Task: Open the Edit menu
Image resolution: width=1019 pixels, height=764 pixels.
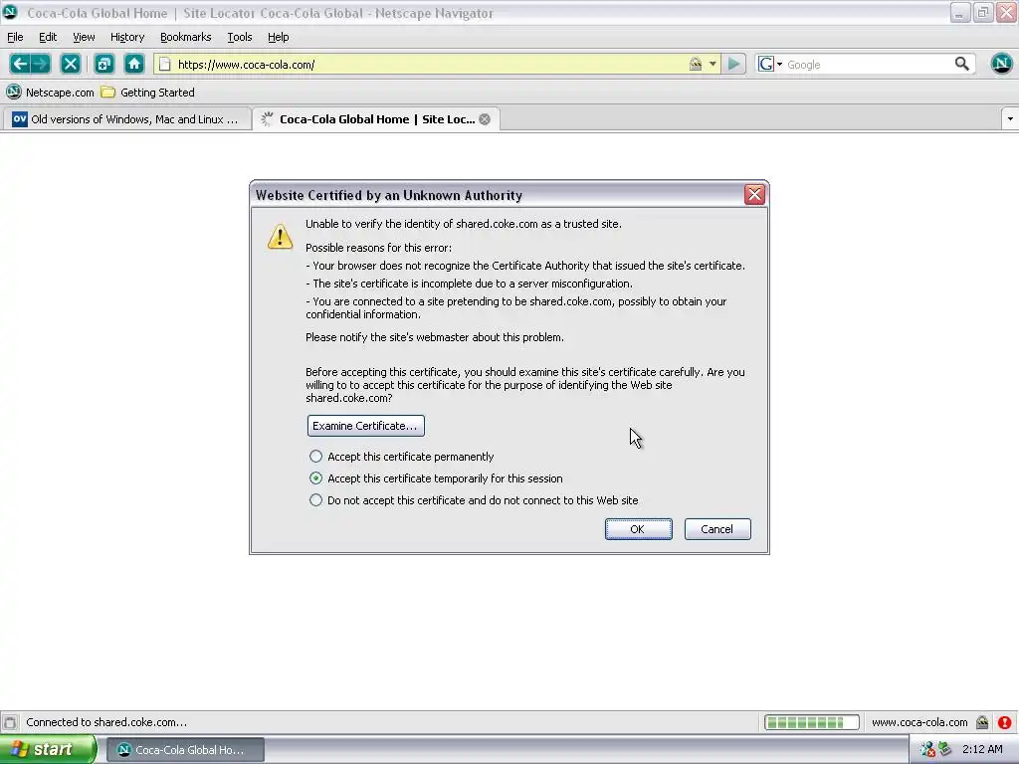Action: (x=48, y=37)
